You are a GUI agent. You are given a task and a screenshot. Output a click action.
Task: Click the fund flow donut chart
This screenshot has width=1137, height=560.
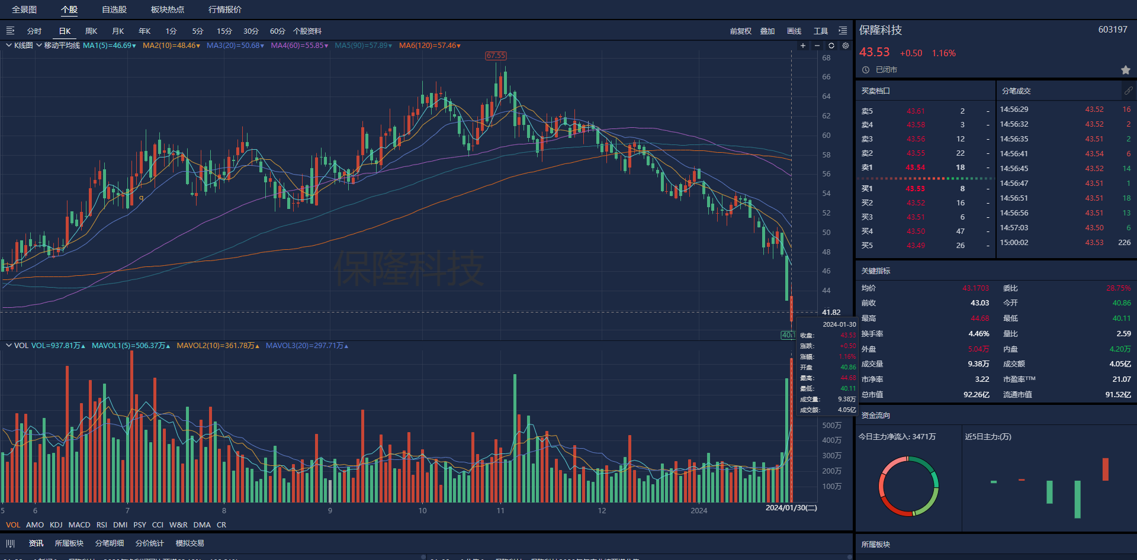pyautogui.click(x=908, y=486)
